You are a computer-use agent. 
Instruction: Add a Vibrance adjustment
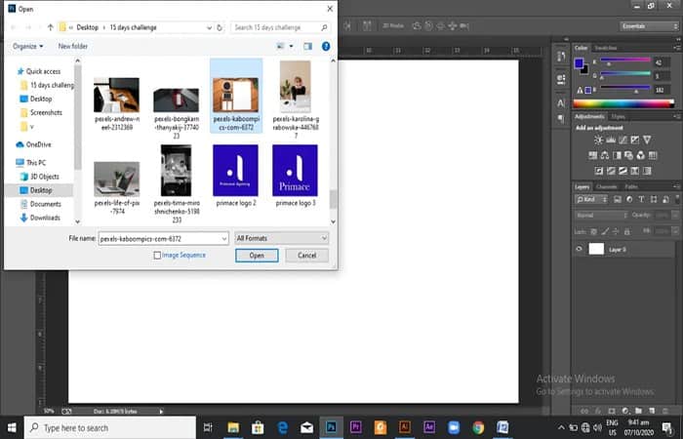click(647, 140)
